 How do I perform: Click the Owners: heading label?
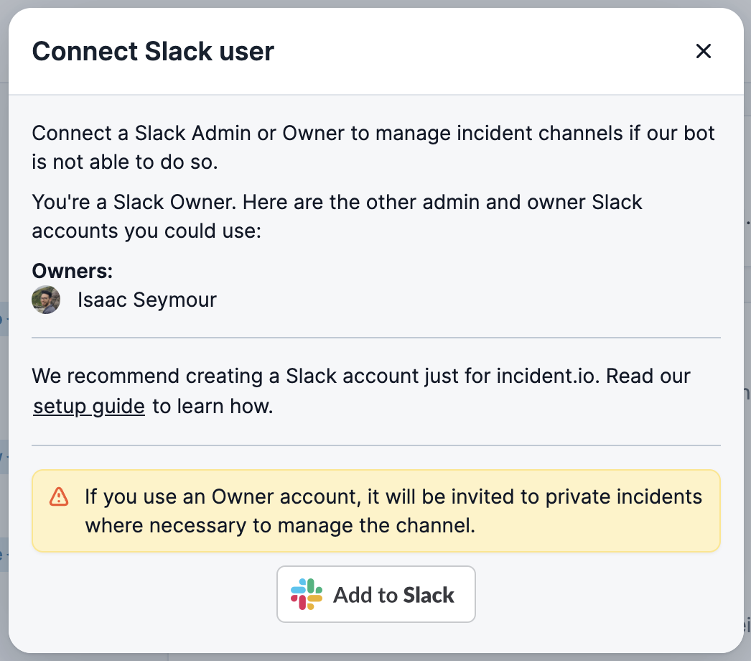[73, 271]
